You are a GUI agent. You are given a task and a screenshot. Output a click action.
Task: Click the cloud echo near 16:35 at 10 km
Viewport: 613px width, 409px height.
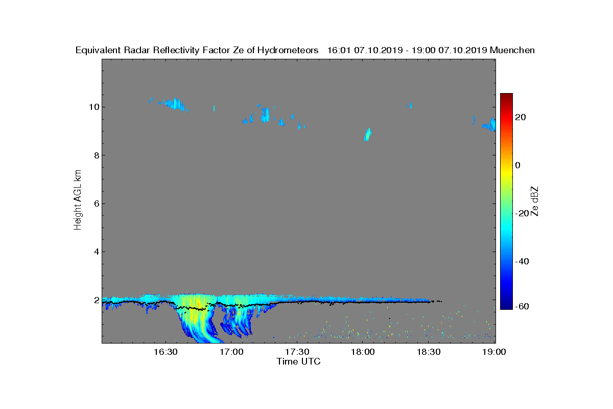coord(175,104)
